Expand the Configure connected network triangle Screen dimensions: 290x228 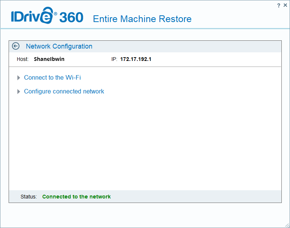(x=19, y=92)
